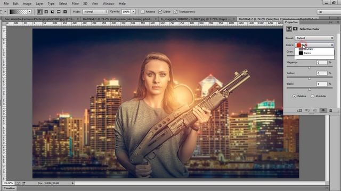The image size is (341, 191).
Task: Open the Opacity slider dropdown arrow
Action: (x=133, y=12)
